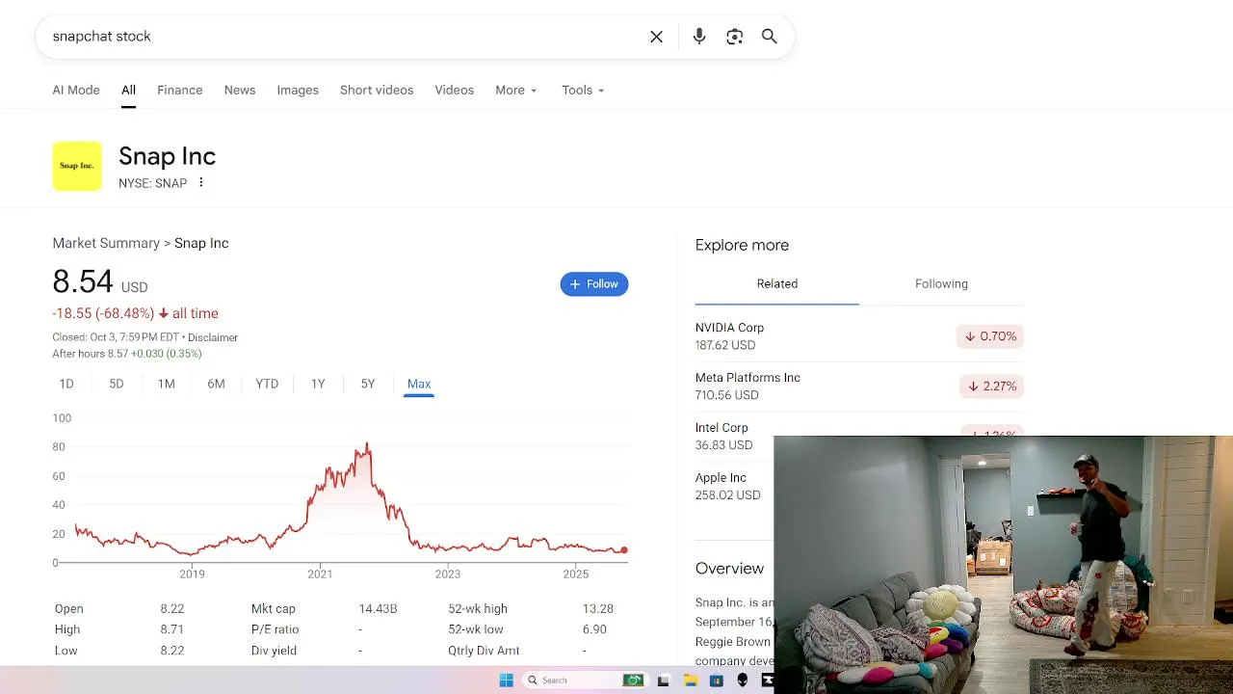1233x694 pixels.
Task: Click the Overview heading
Action: pyautogui.click(x=729, y=569)
